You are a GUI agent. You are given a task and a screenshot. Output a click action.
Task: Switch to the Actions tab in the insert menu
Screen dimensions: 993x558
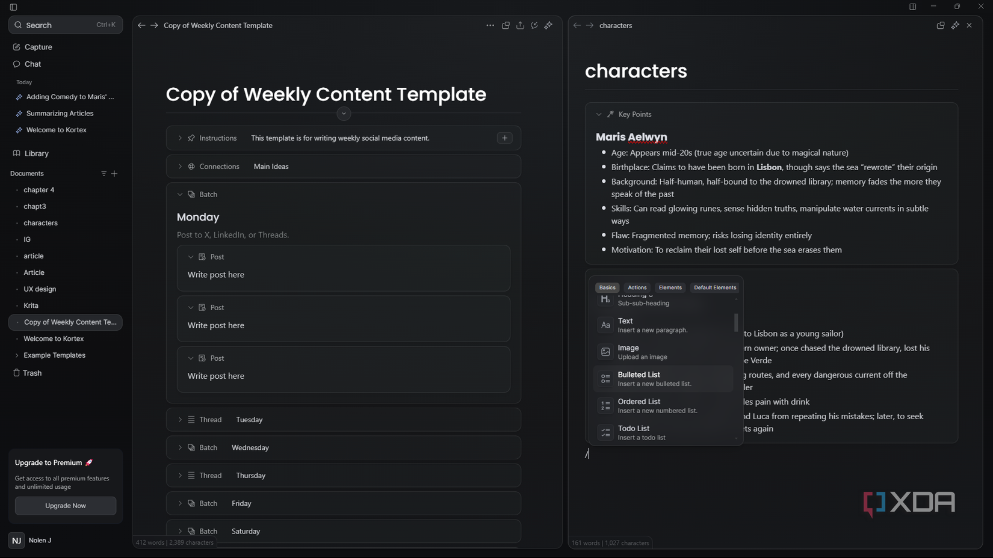point(637,287)
